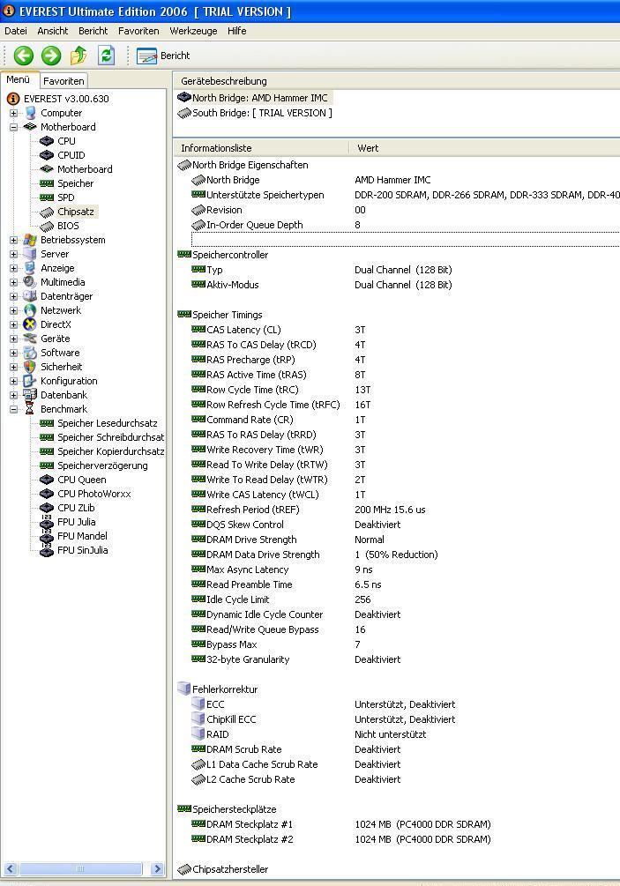The image size is (620, 886).
Task: Expand the Datenträger tree node
Action: pyautogui.click(x=13, y=296)
